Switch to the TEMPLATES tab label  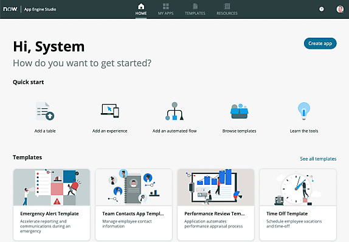pos(195,13)
